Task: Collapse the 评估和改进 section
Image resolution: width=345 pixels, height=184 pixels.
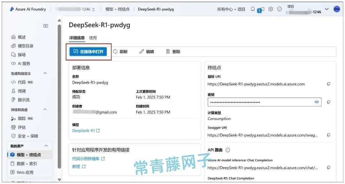Action: tap(45, 109)
